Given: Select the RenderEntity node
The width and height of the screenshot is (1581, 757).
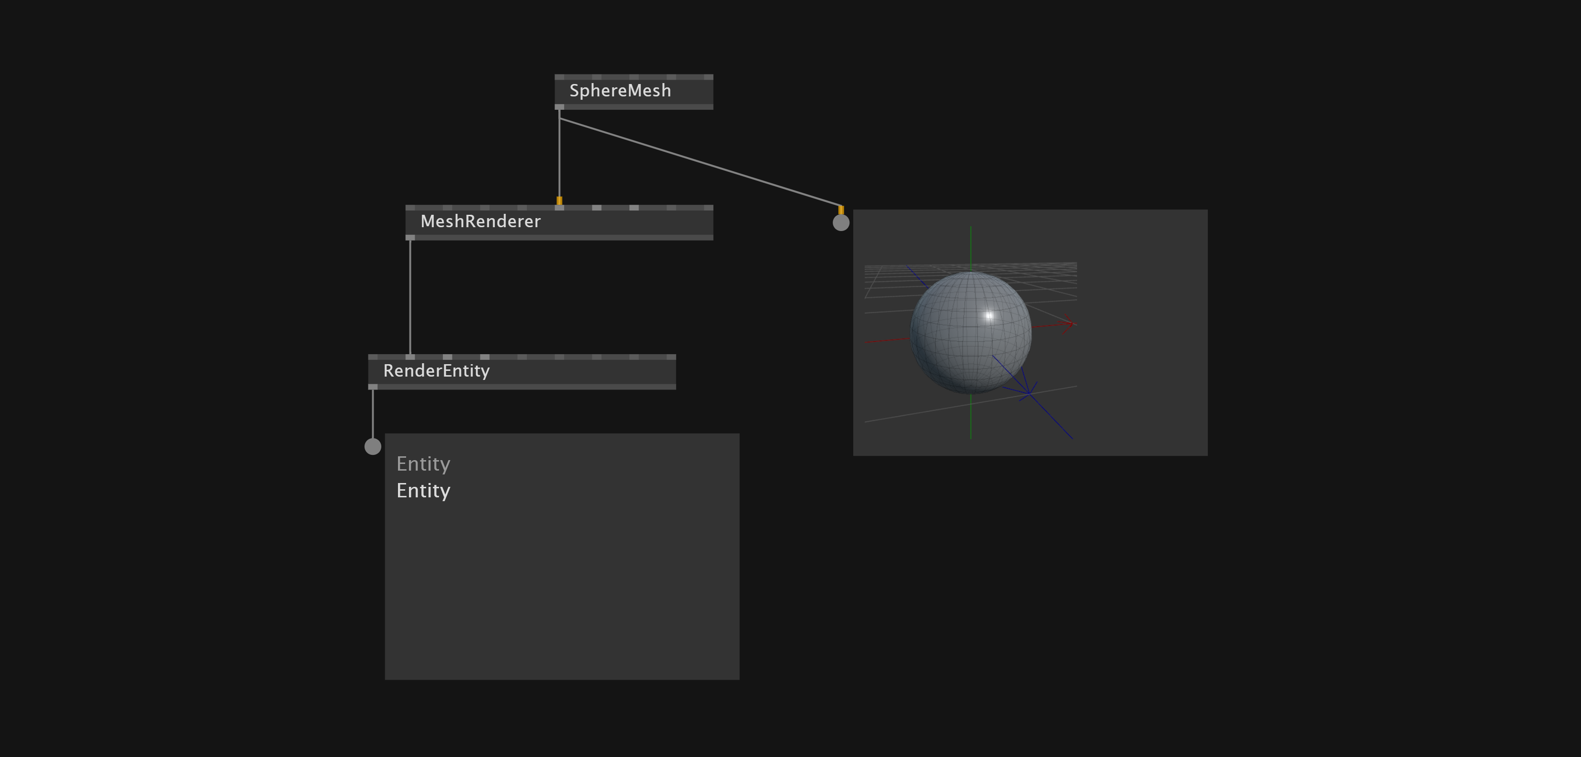Looking at the screenshot, I should click(x=436, y=371).
